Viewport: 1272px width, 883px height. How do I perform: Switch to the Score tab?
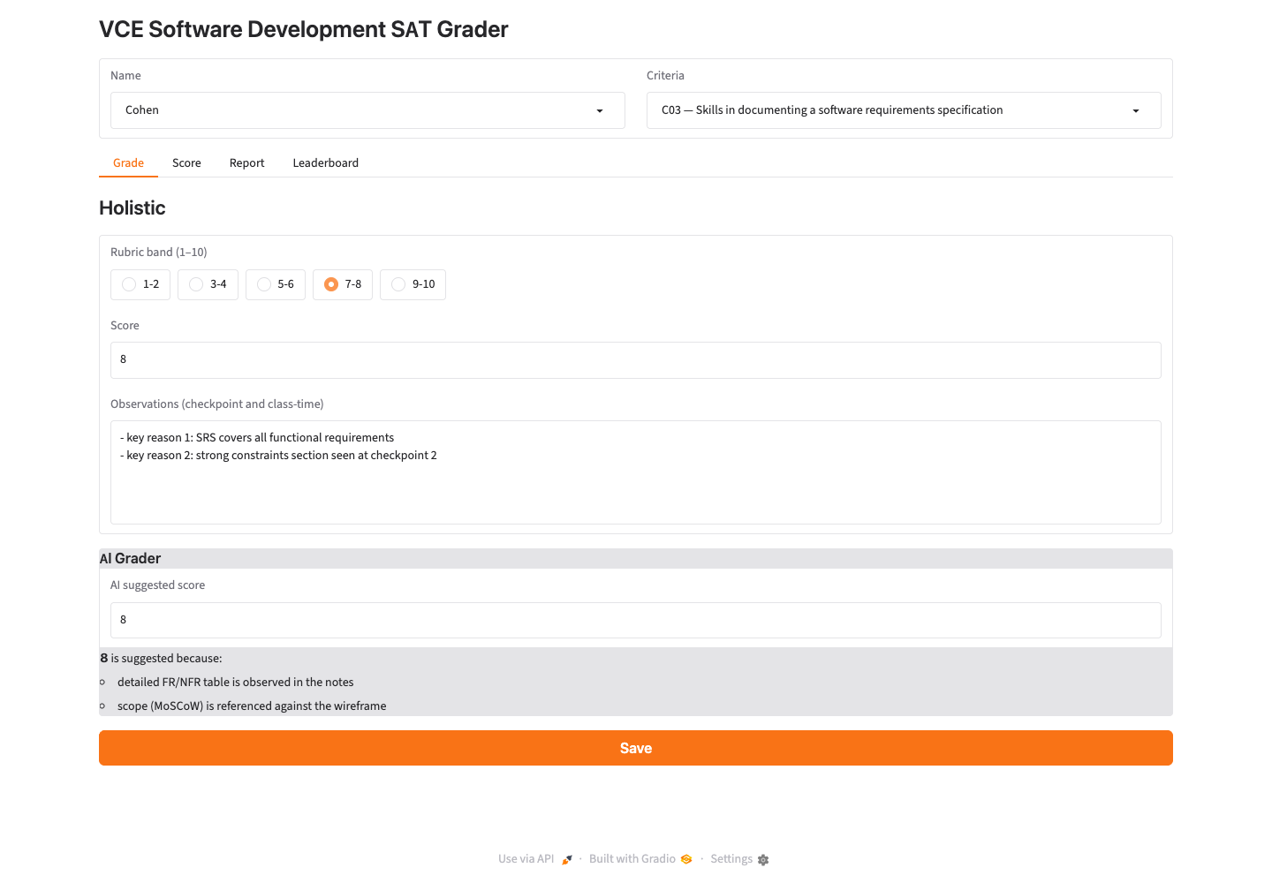tap(186, 163)
